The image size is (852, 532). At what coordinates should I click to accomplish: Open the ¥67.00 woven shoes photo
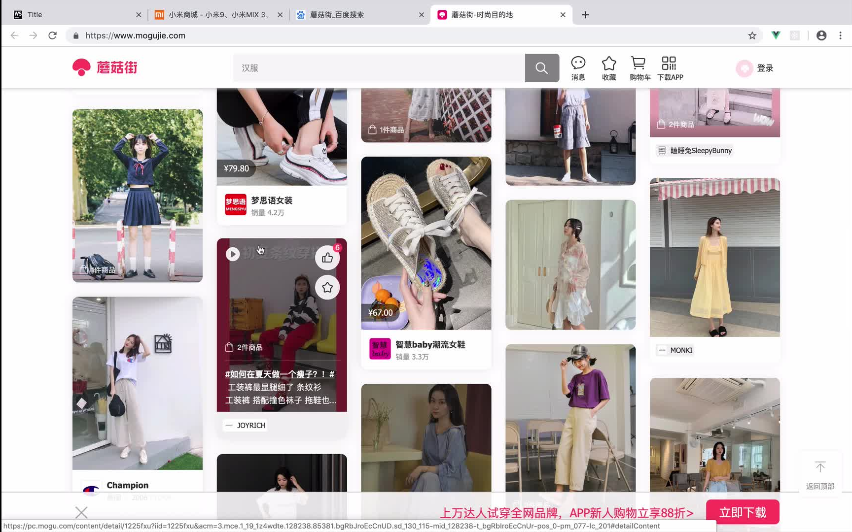tap(426, 243)
